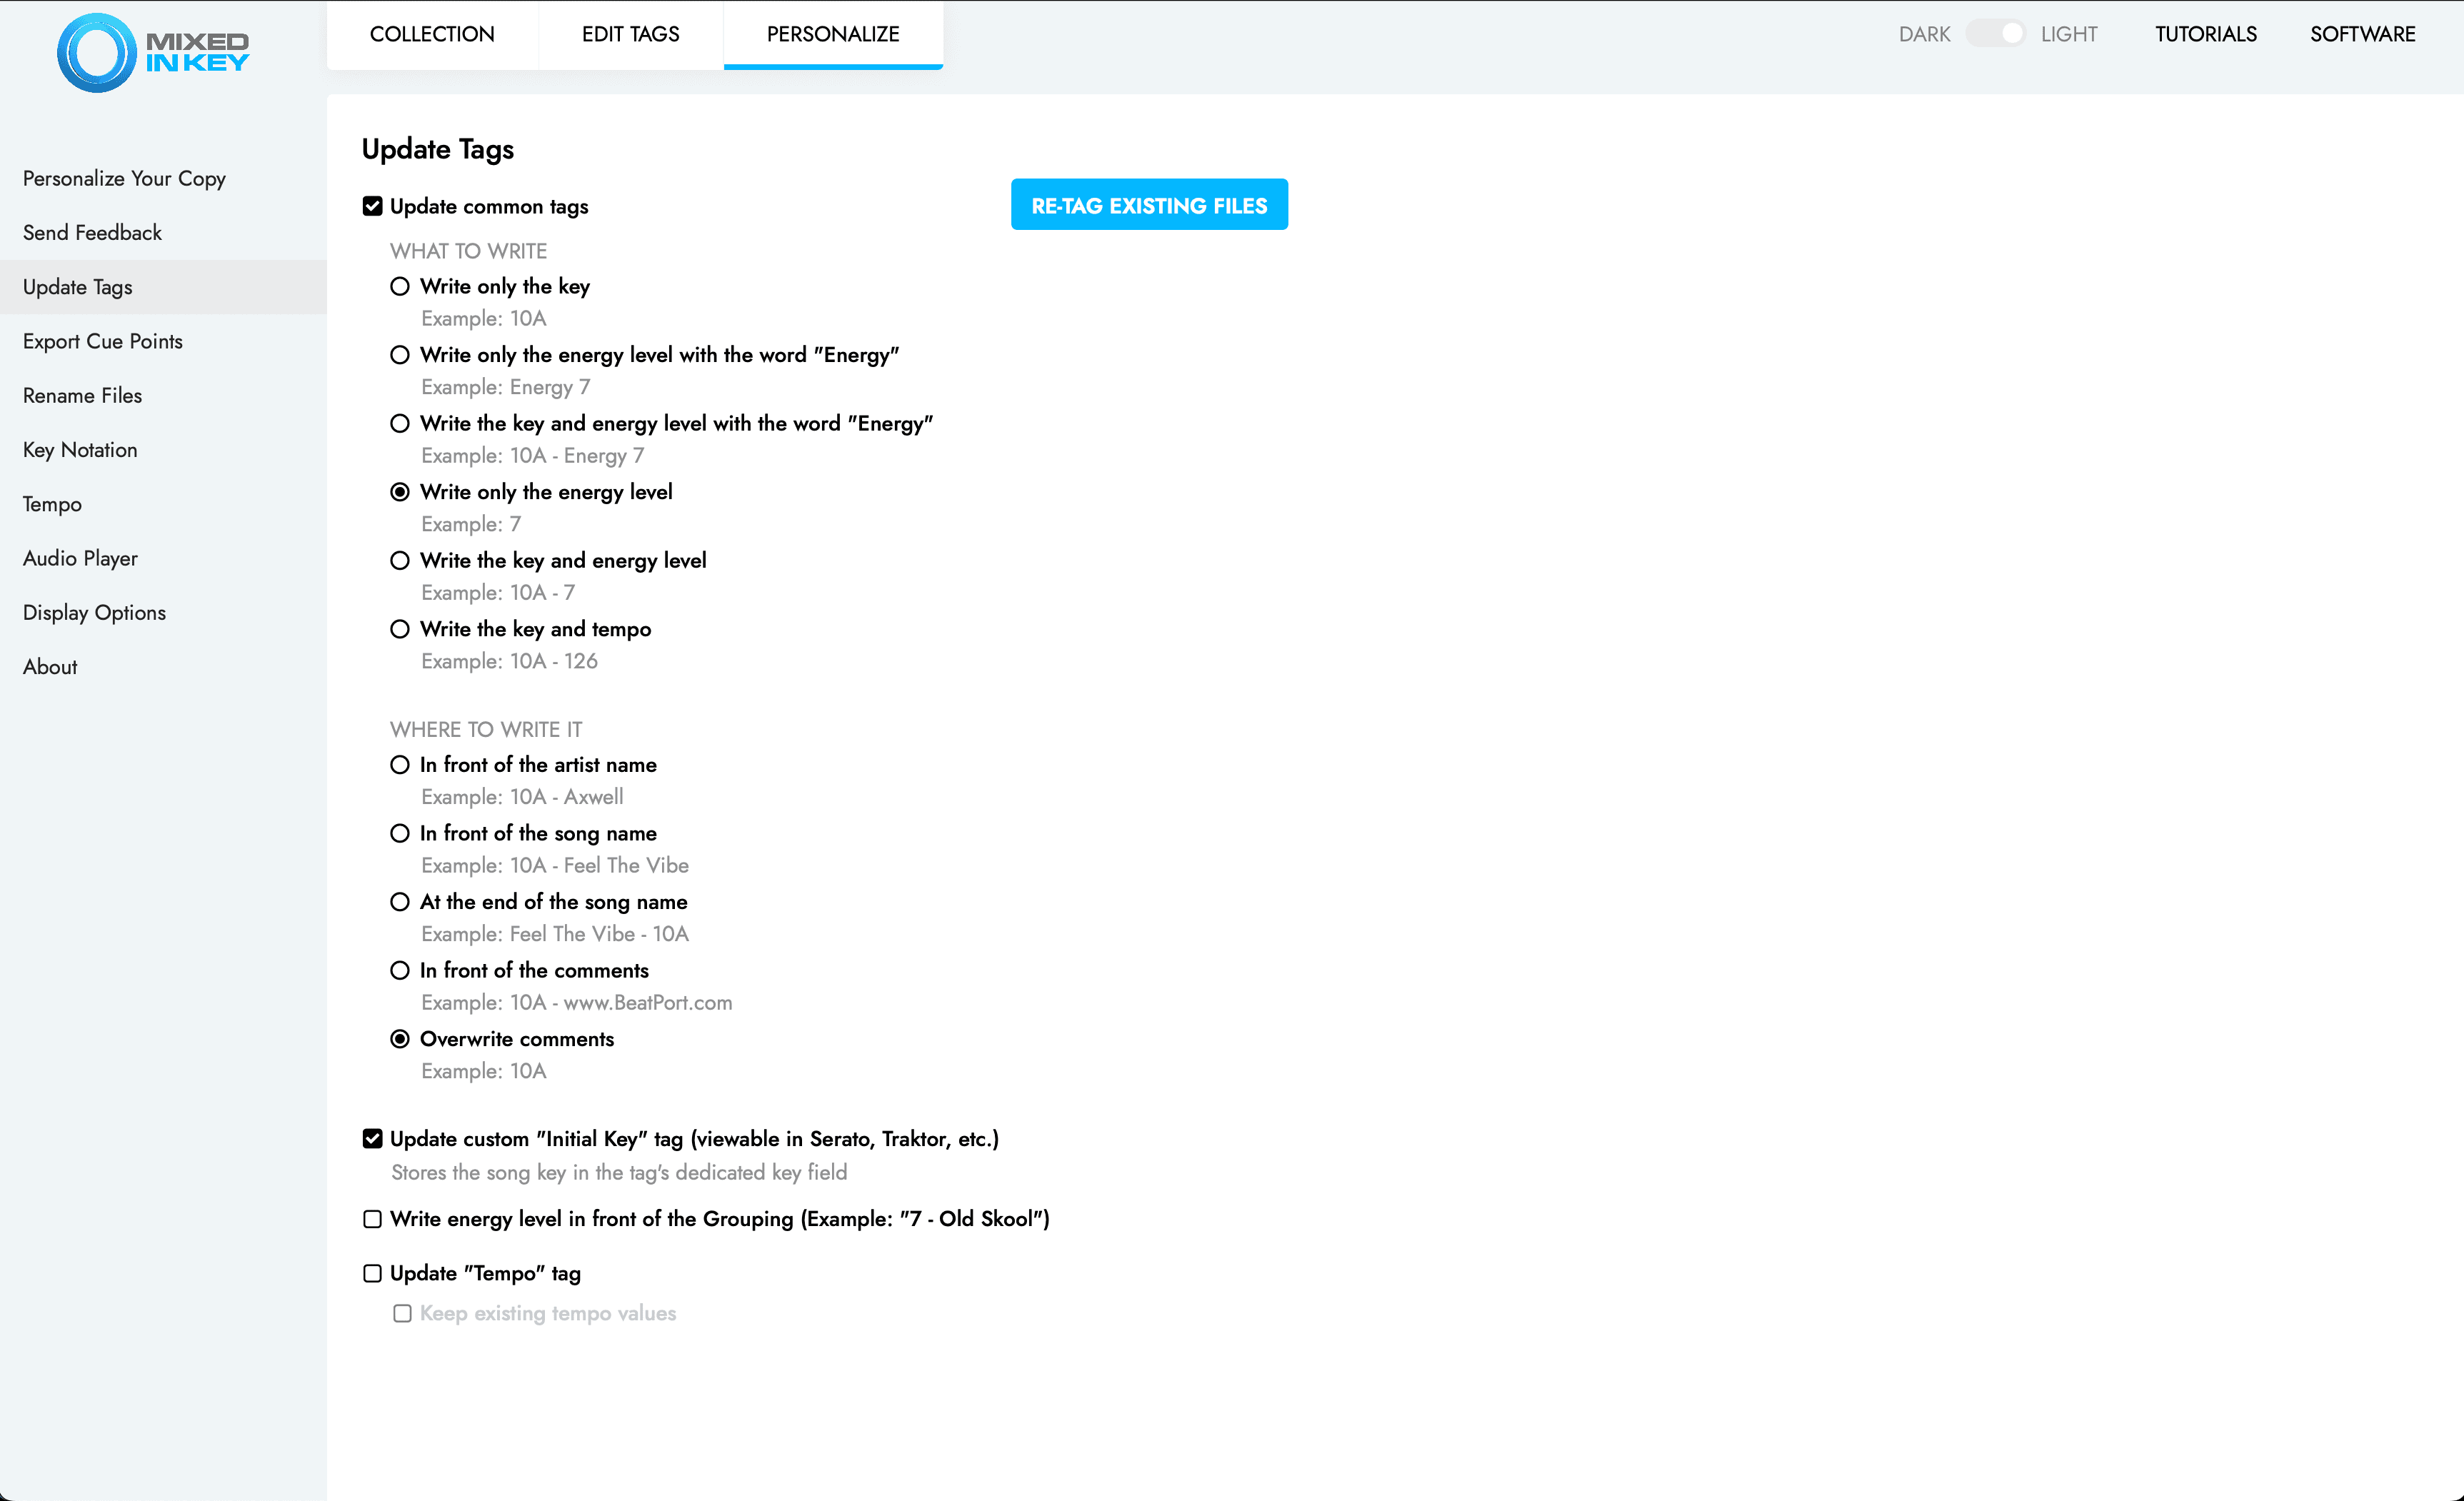This screenshot has height=1501, width=2464.
Task: Open Personalize Your Copy in sidebar
Action: [x=163, y=179]
